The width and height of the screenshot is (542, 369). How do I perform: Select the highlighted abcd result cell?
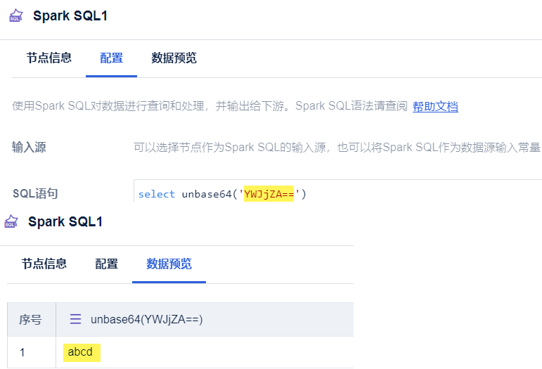point(82,352)
